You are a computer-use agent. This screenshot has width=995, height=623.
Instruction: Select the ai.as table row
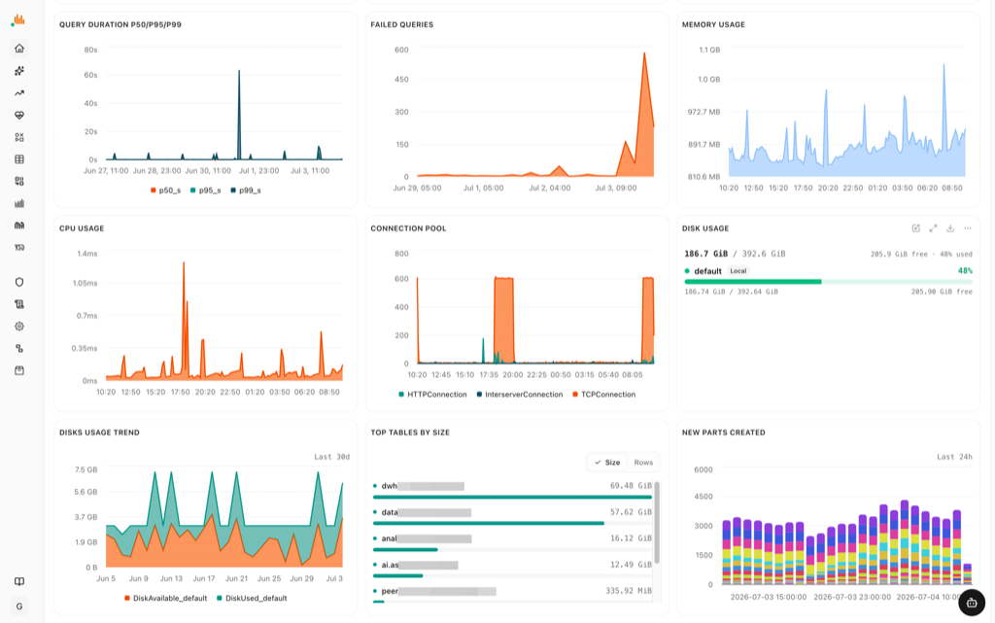coord(512,569)
